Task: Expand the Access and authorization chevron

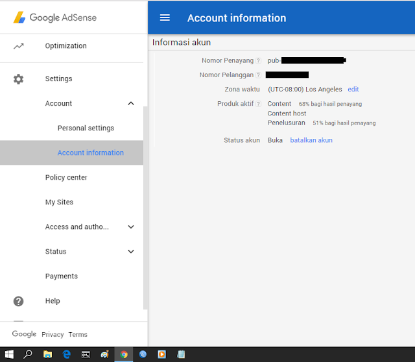Action: tap(131, 226)
